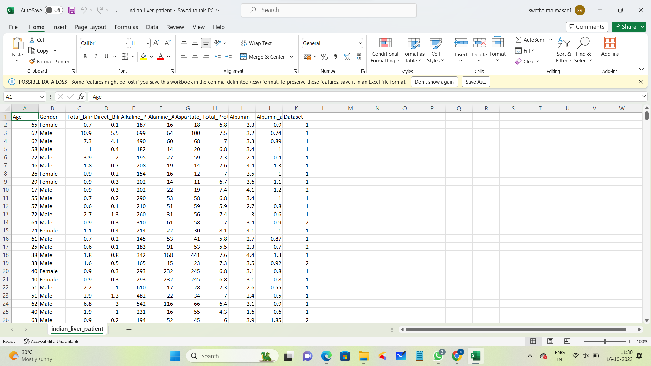Image resolution: width=651 pixels, height=366 pixels.
Task: Add a new sheet with plus icon
Action: [129, 329]
